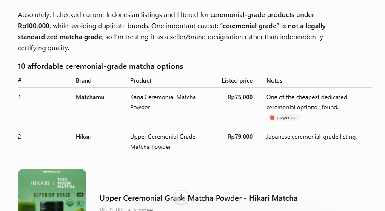
Task: Click the scroll-to-bottom down arrow button
Action: tap(181, 197)
